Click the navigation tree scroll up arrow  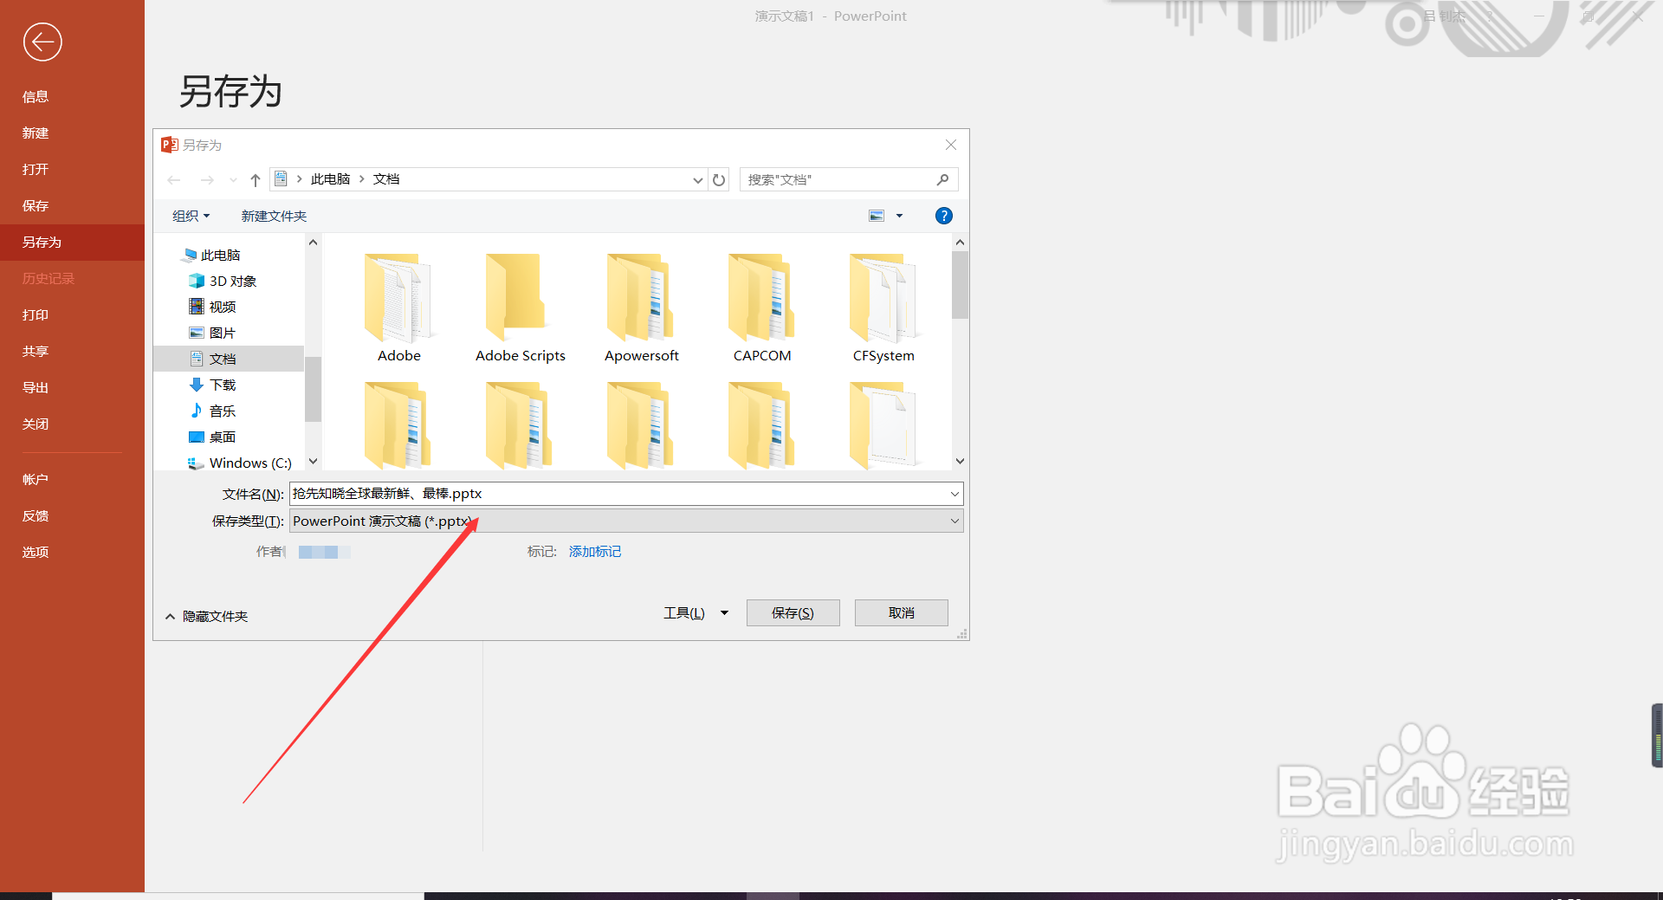314,243
